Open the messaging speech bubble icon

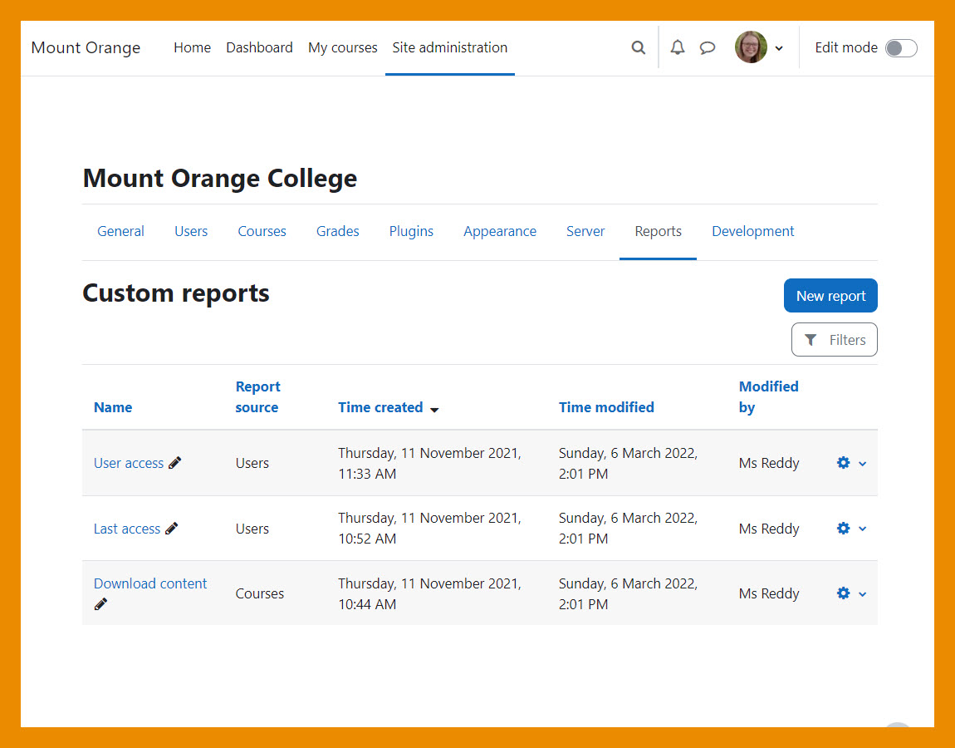708,48
